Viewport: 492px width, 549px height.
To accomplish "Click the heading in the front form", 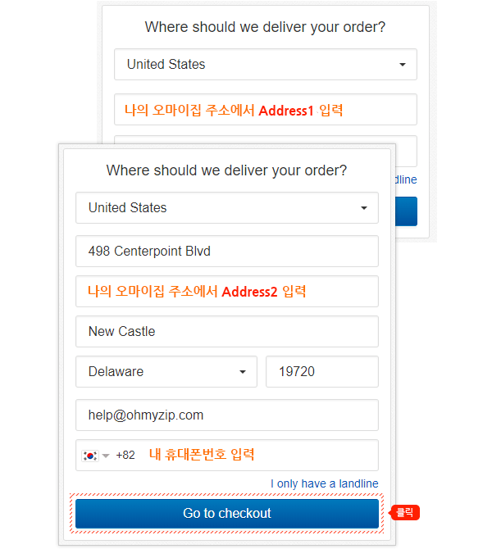I will point(226,170).
